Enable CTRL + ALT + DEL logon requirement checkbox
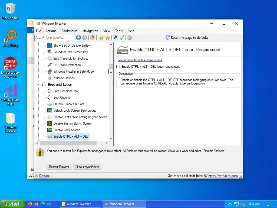 point(118,67)
